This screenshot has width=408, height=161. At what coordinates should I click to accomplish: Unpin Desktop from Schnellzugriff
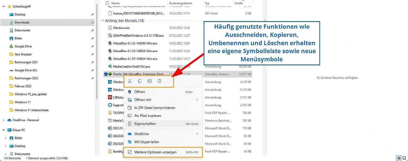tap(93, 14)
